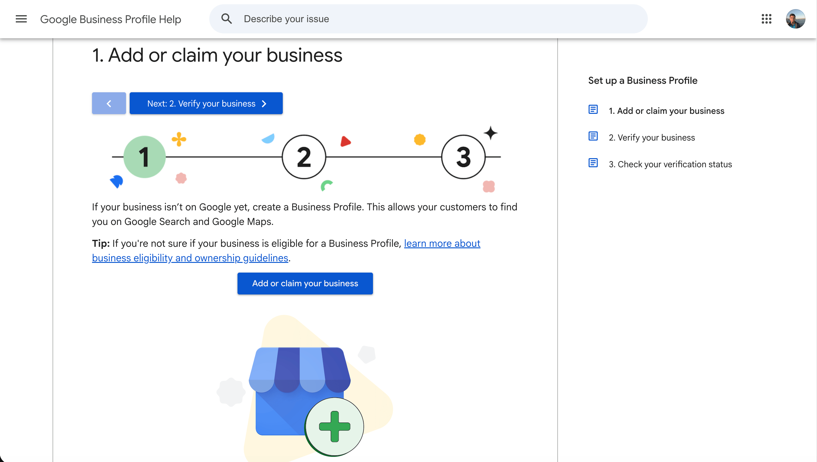This screenshot has width=817, height=462.
Task: Open the hamburger main menu
Action: click(x=21, y=19)
